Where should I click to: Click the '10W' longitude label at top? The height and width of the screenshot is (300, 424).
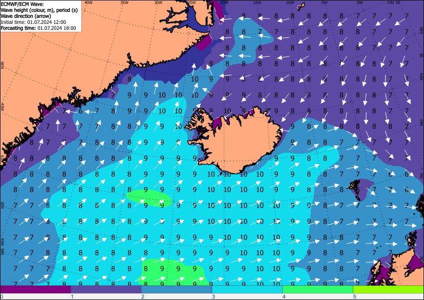point(290,2)
